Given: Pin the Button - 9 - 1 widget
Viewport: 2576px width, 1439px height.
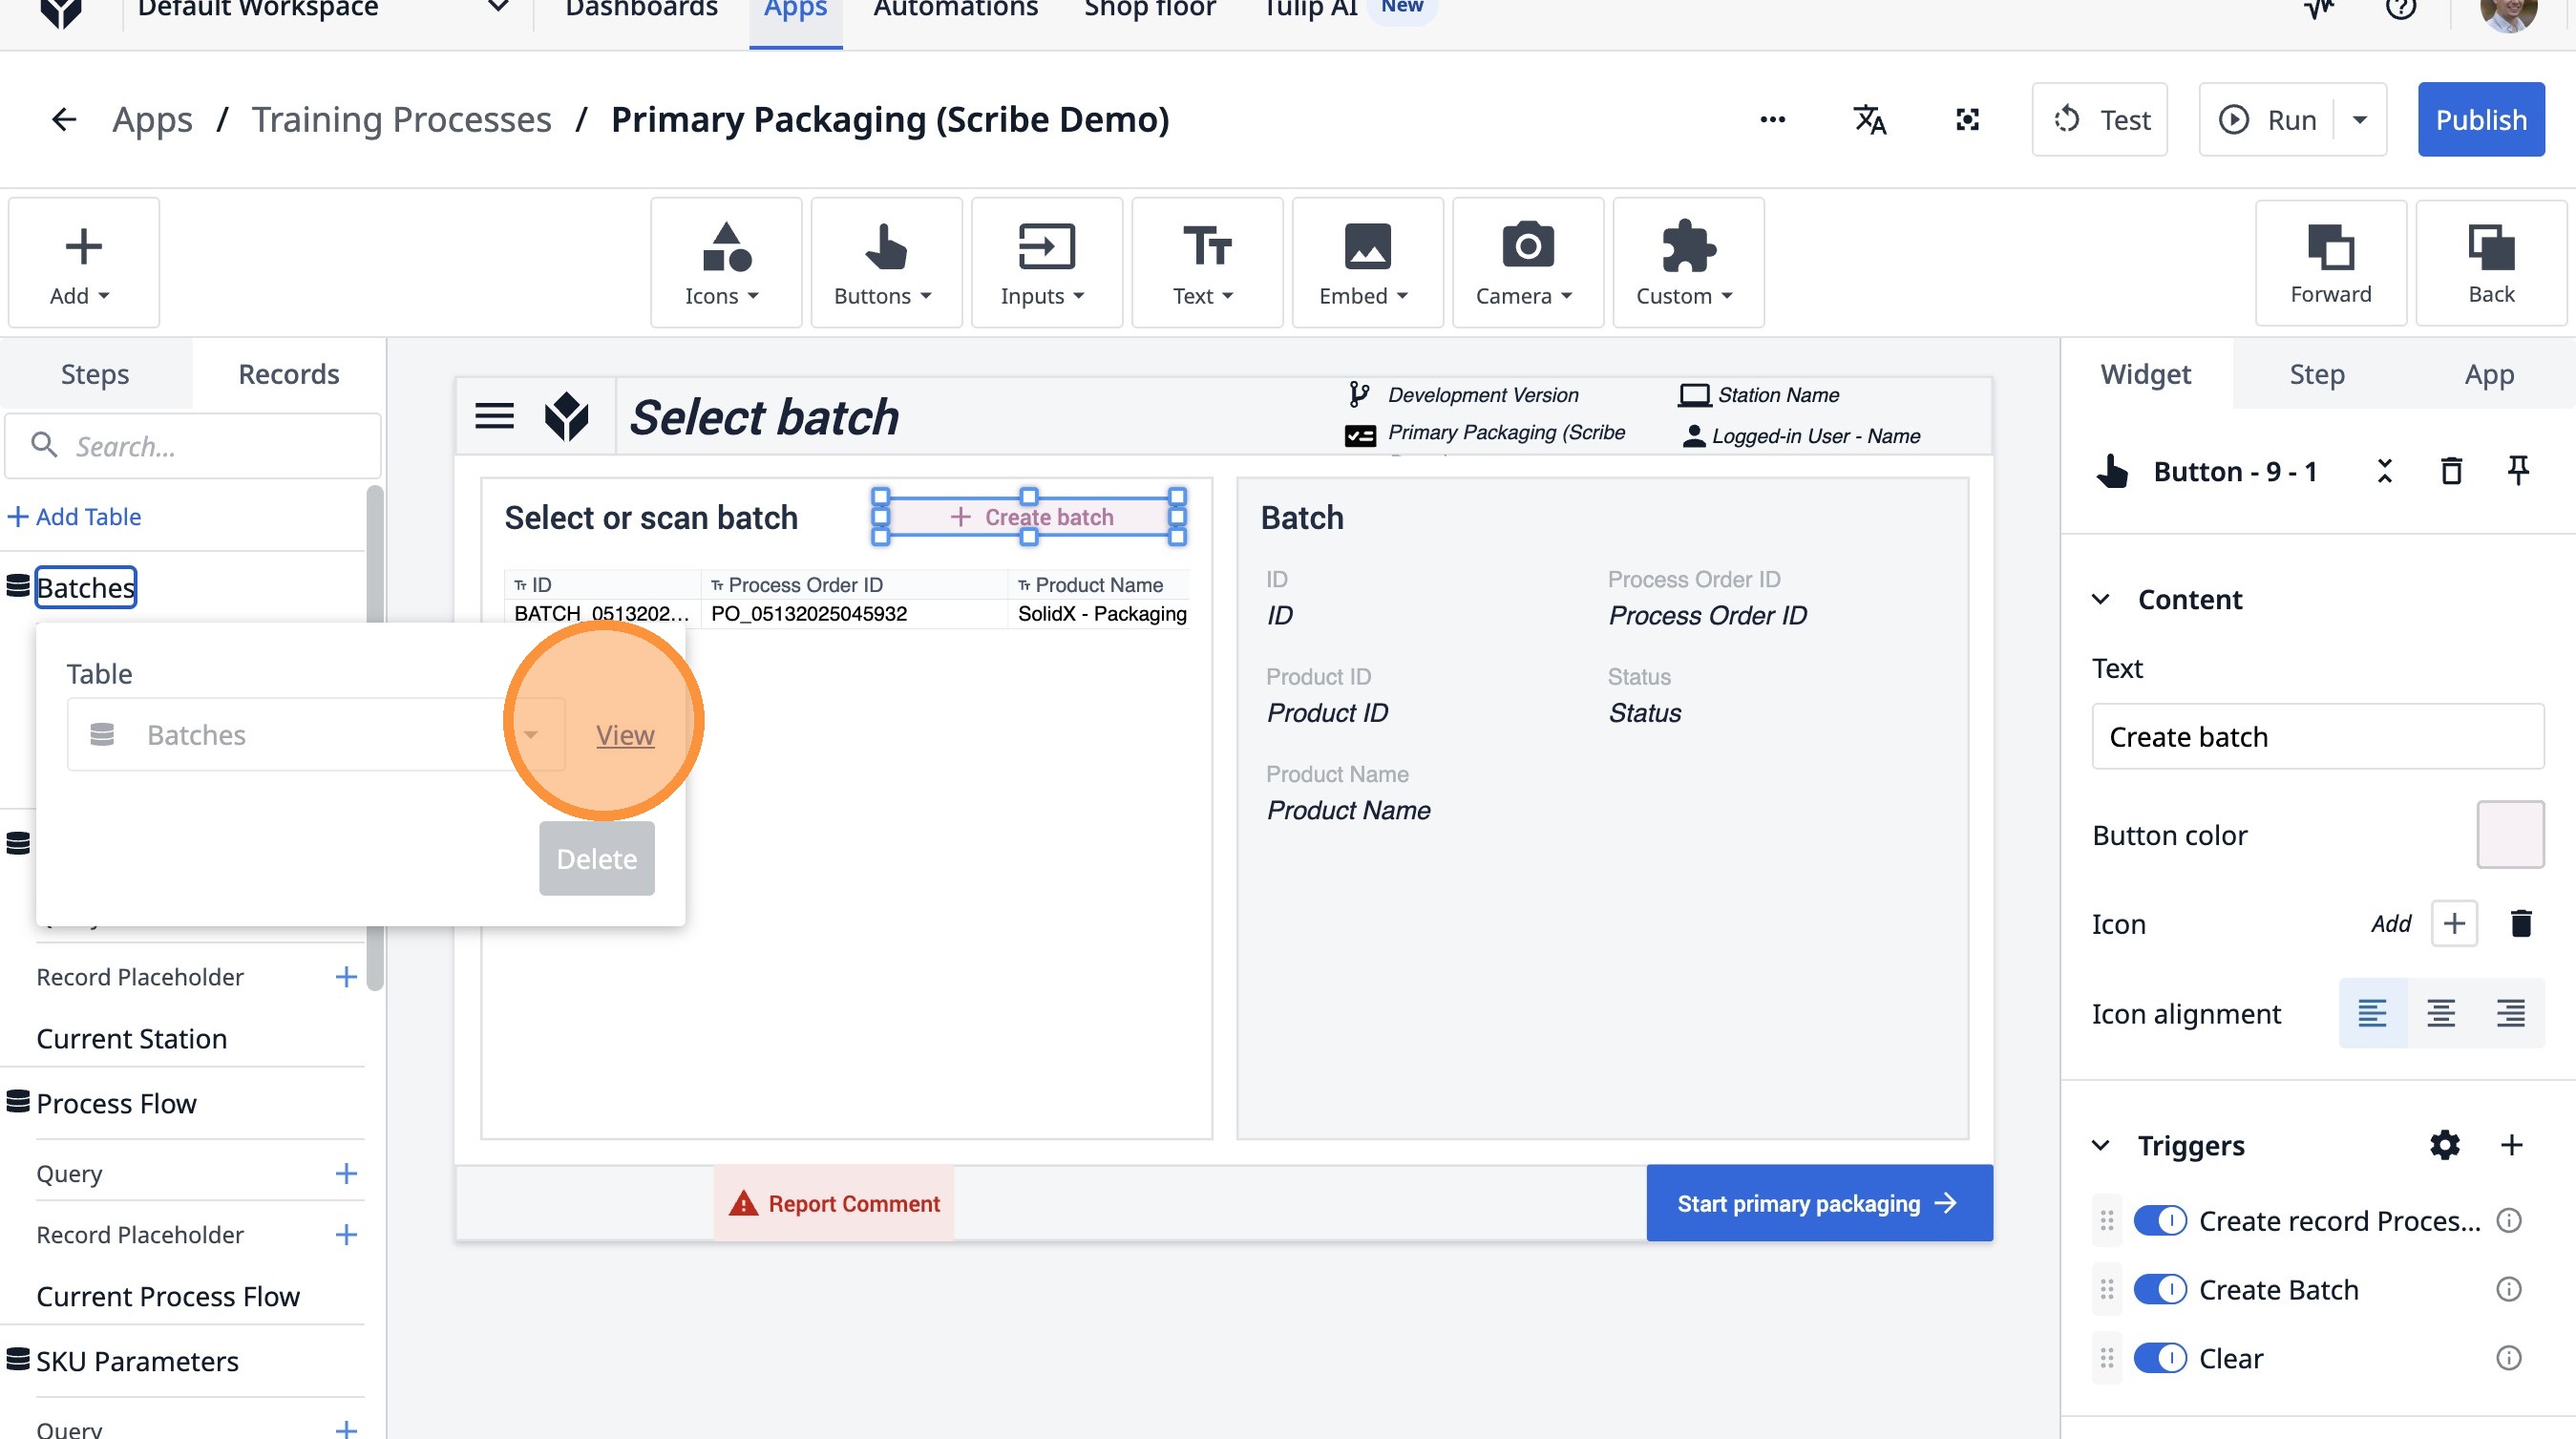Looking at the screenshot, I should pos(2518,470).
